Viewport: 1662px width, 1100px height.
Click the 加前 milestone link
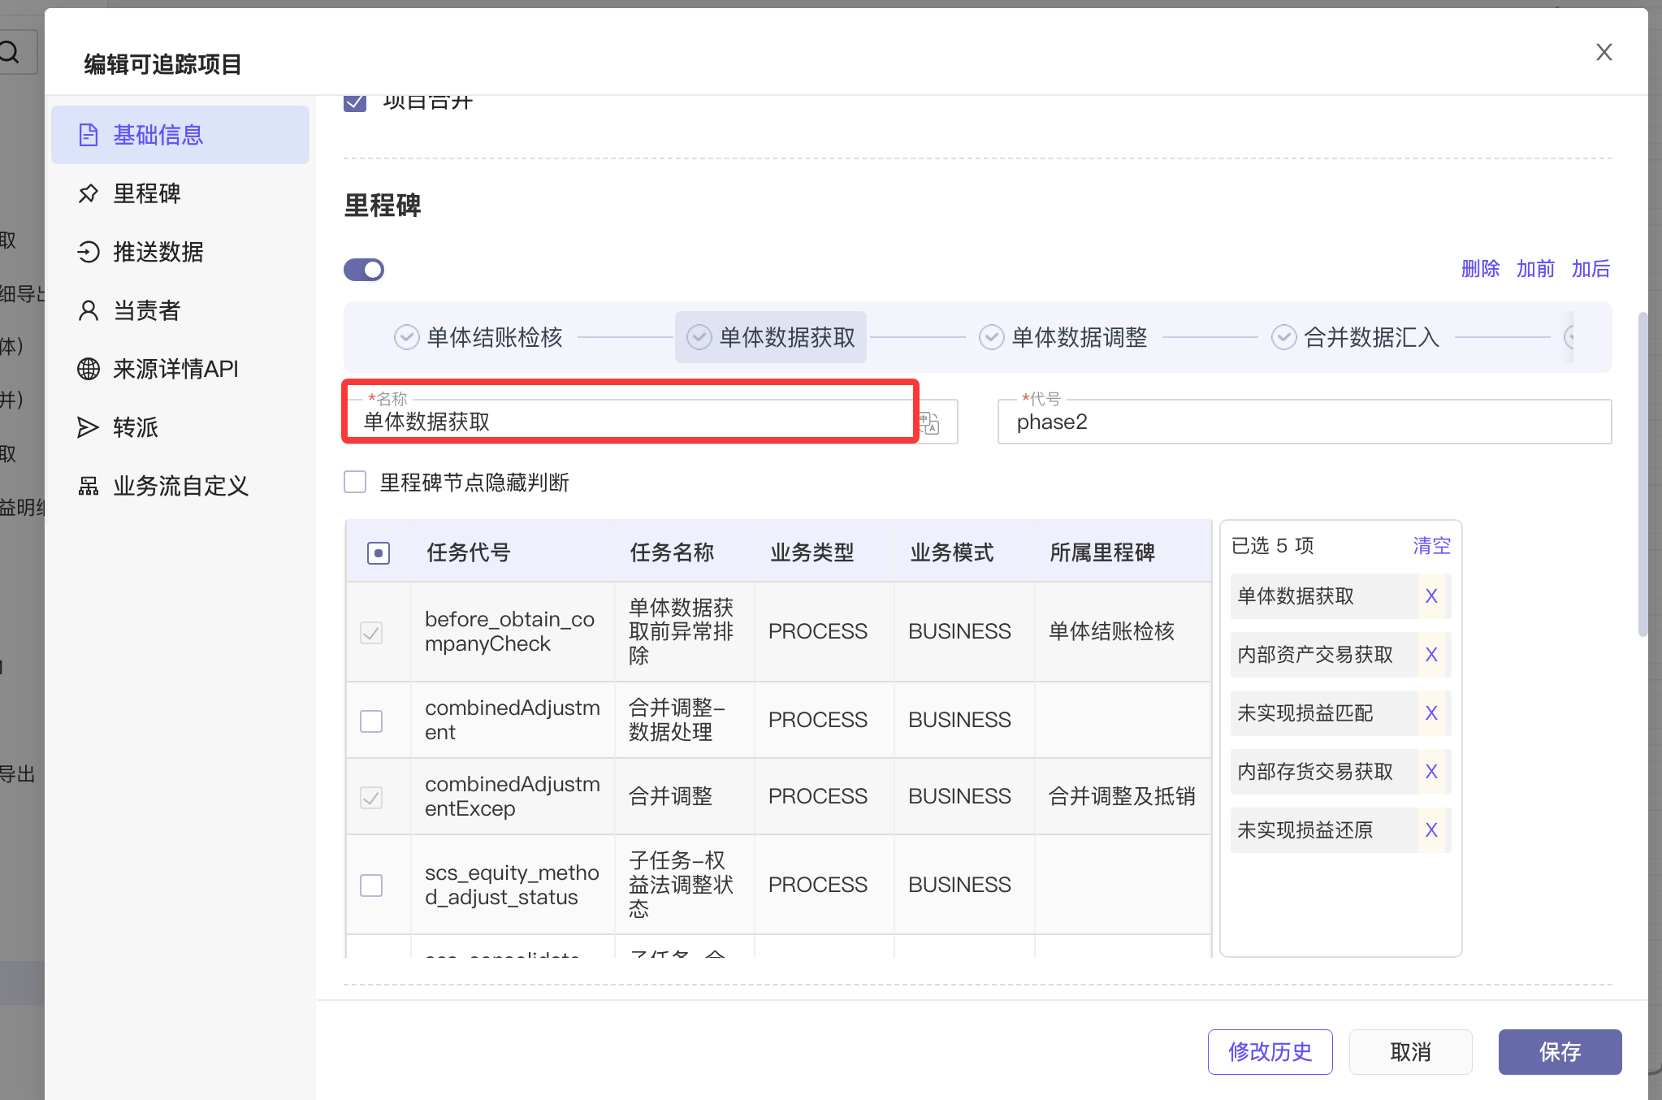tap(1535, 269)
